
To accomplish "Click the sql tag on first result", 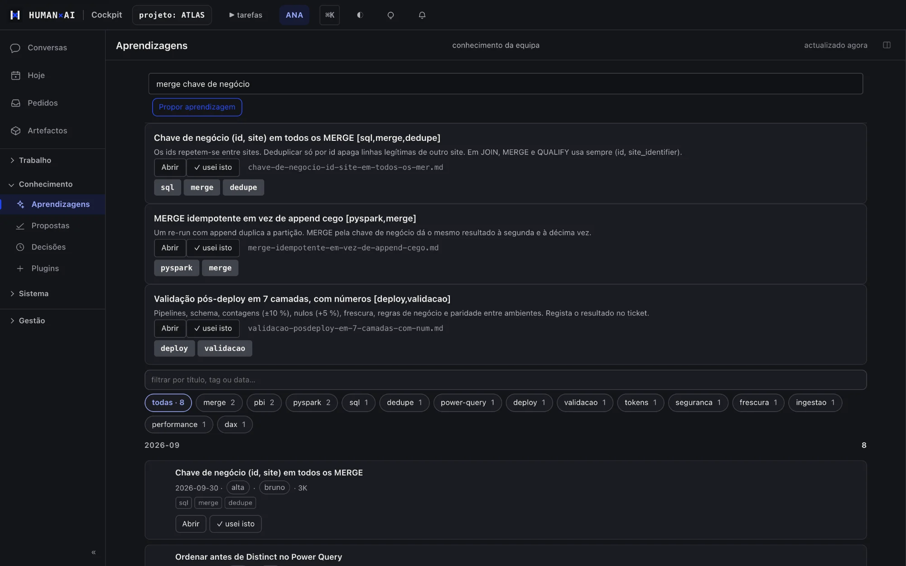I will point(167,187).
